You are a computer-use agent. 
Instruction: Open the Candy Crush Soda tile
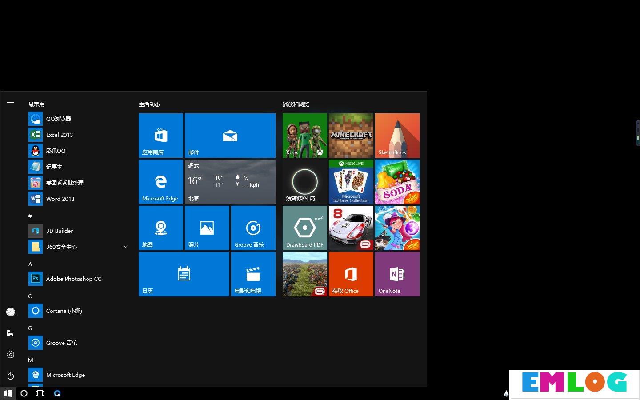coord(397,182)
